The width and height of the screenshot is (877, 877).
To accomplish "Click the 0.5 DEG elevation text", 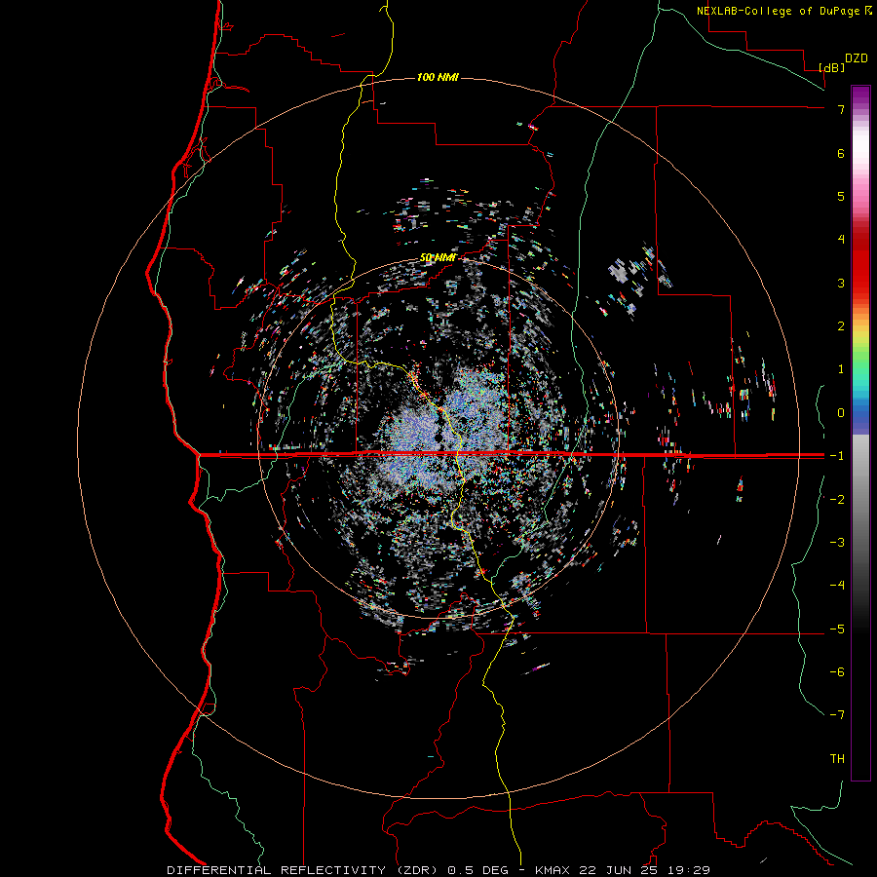I will point(478,870).
